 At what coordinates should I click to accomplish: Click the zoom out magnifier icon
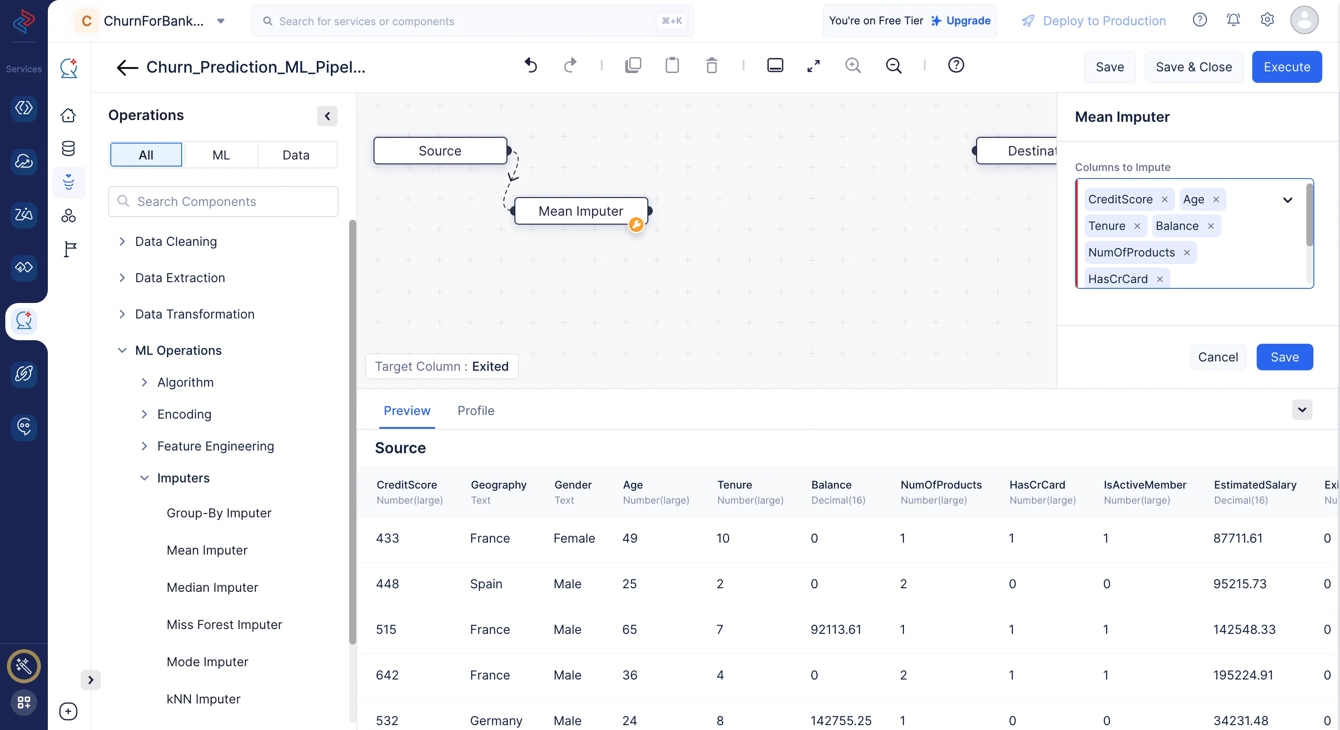tap(893, 66)
